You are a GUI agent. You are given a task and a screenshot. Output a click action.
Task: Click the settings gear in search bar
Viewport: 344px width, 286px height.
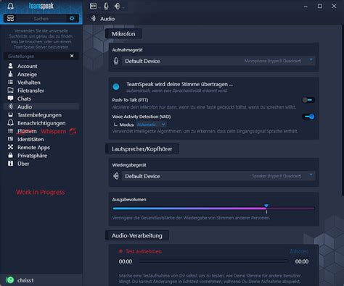pos(72,18)
